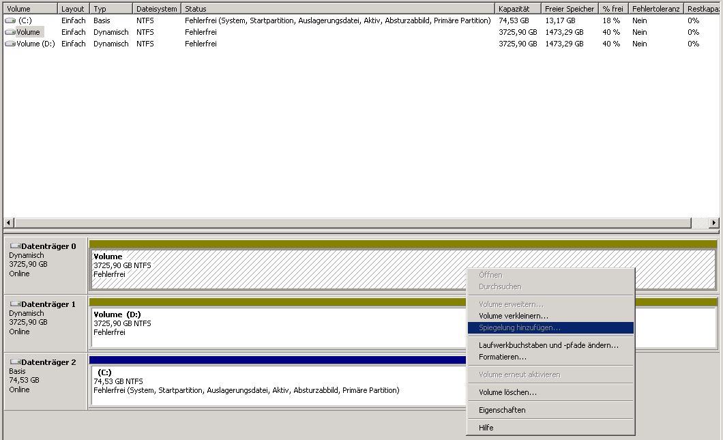
Task: Click the 'Datenträger 1' label
Action: [48, 304]
